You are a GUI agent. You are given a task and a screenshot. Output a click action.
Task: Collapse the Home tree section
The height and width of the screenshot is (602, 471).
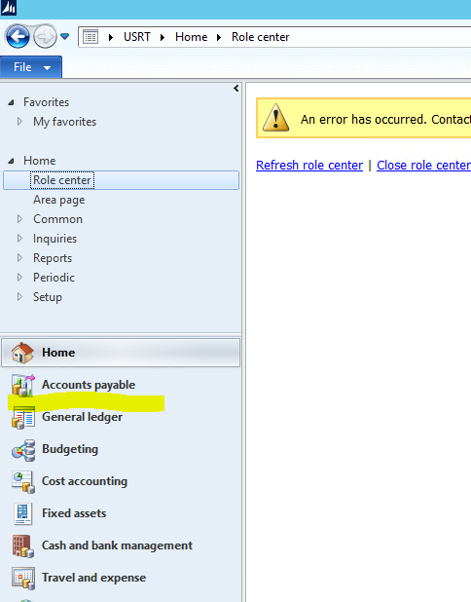click(x=11, y=161)
